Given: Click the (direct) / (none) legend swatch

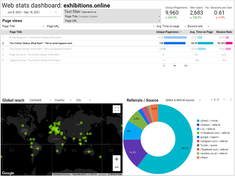Looking at the screenshot, I should (198, 121).
